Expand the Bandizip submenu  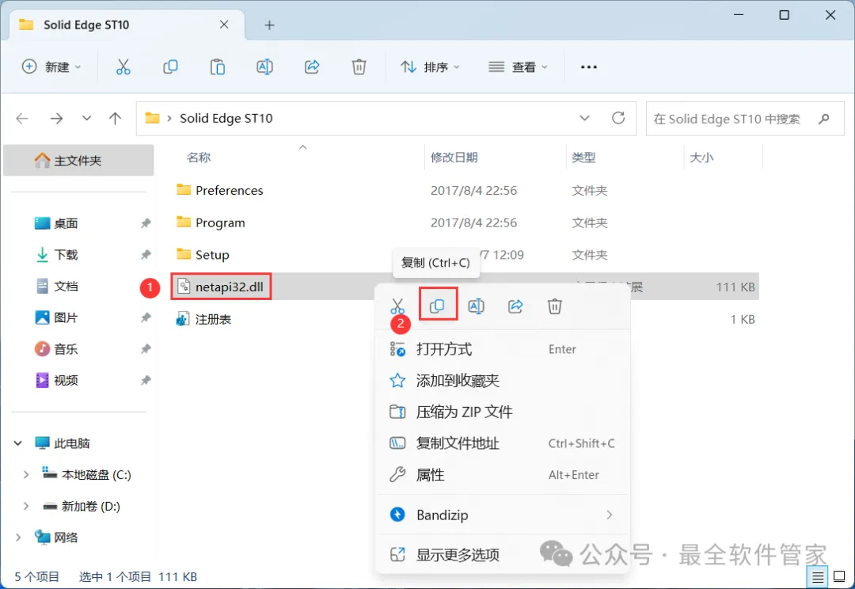(x=609, y=515)
